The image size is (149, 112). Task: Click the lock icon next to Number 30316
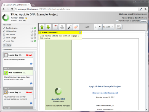pos(26,18)
